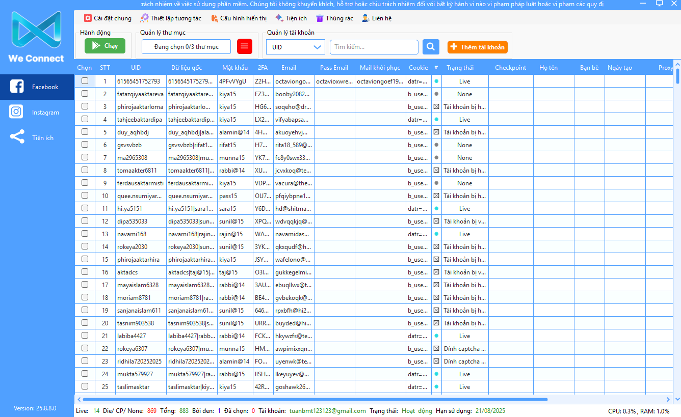Check the box for labiba4427 row
This screenshot has width=681, height=417.
pos(85,336)
